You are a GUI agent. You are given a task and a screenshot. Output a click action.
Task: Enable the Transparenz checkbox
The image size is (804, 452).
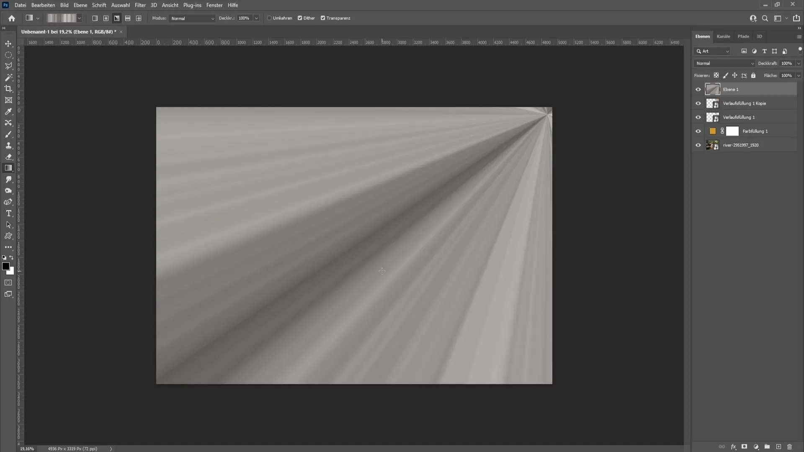pyautogui.click(x=323, y=18)
